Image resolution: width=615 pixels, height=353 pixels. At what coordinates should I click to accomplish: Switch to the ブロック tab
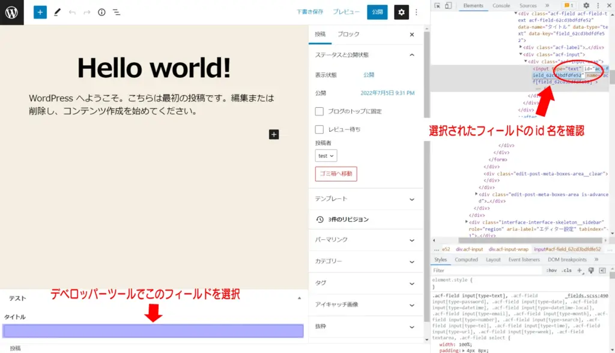coord(348,34)
